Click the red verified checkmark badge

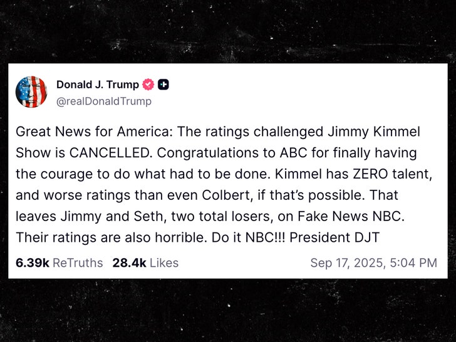pos(148,85)
